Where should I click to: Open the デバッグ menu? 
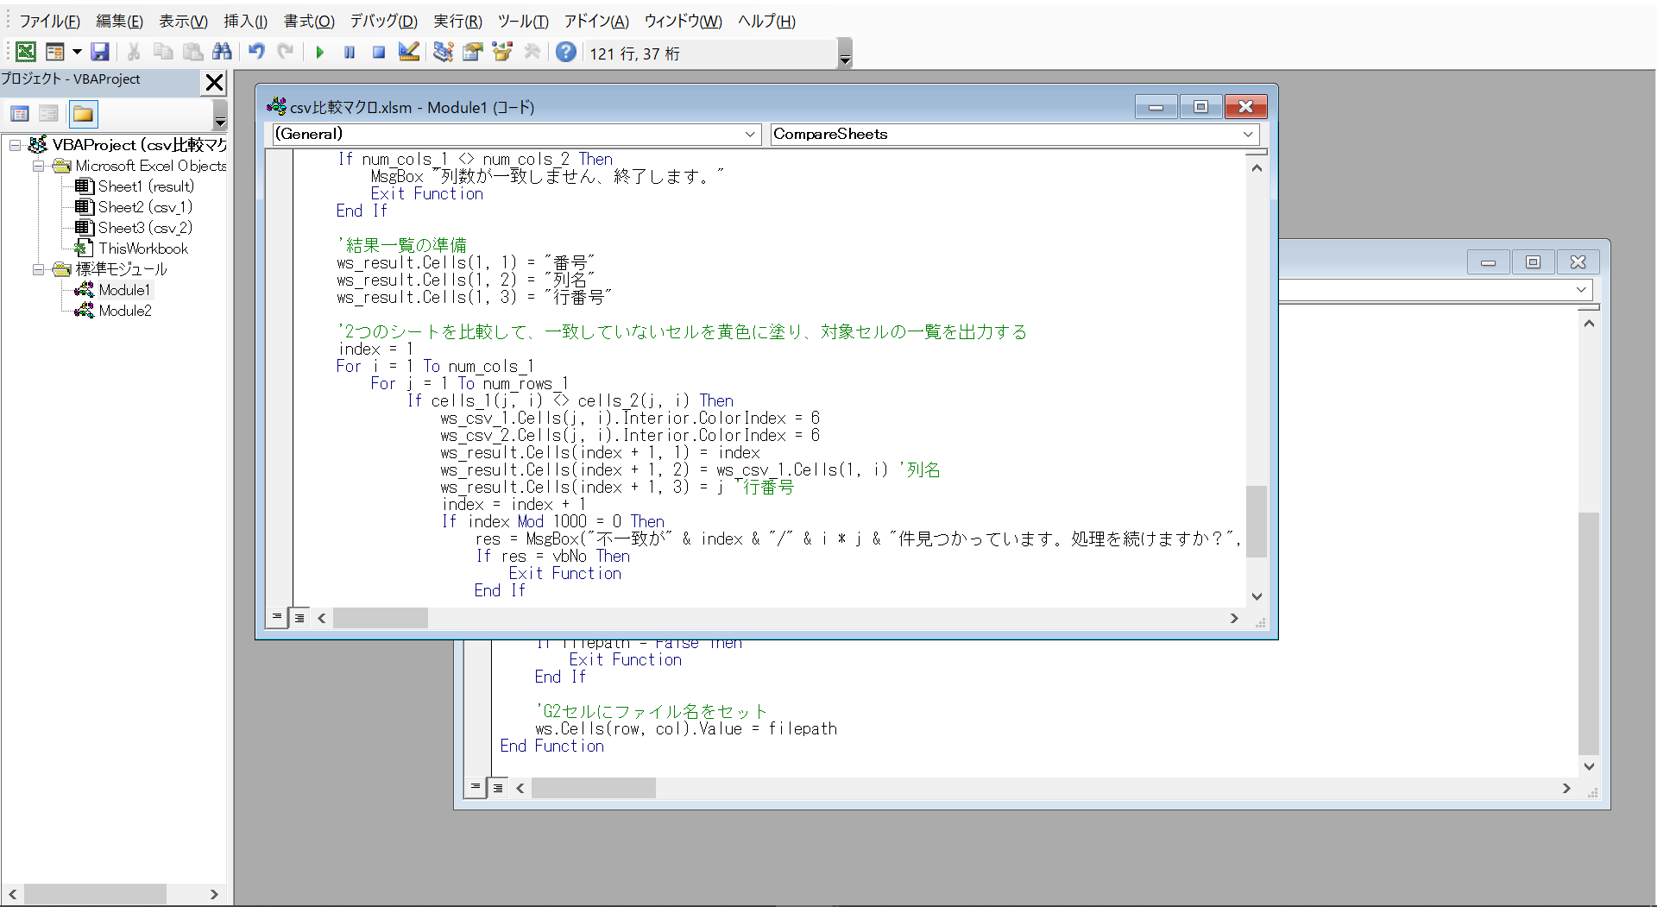click(383, 21)
